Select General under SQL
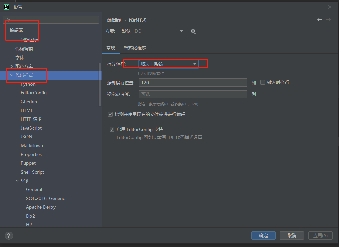 click(34, 189)
